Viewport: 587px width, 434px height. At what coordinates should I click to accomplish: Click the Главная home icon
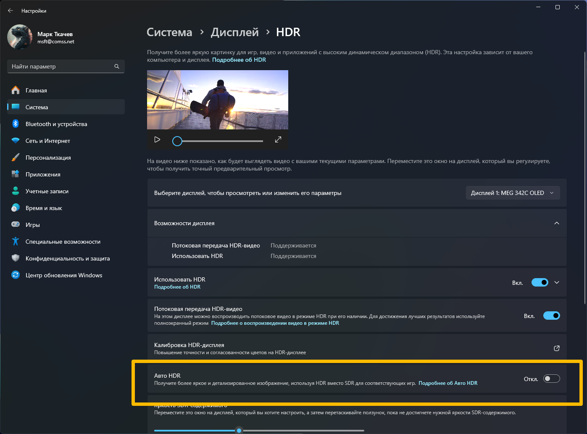pos(16,90)
